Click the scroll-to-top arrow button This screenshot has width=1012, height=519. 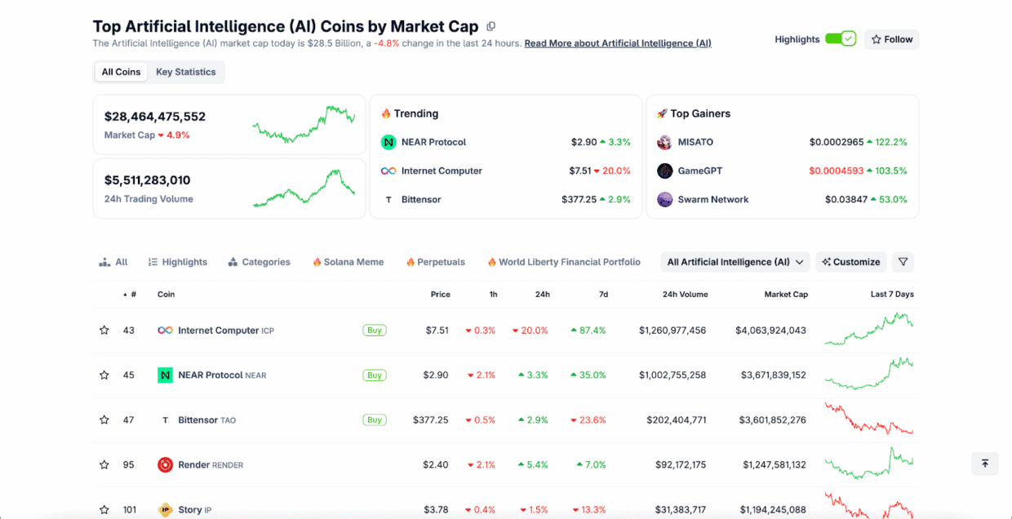(985, 464)
